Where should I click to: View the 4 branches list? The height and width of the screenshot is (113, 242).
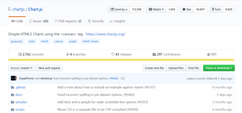[76, 54]
